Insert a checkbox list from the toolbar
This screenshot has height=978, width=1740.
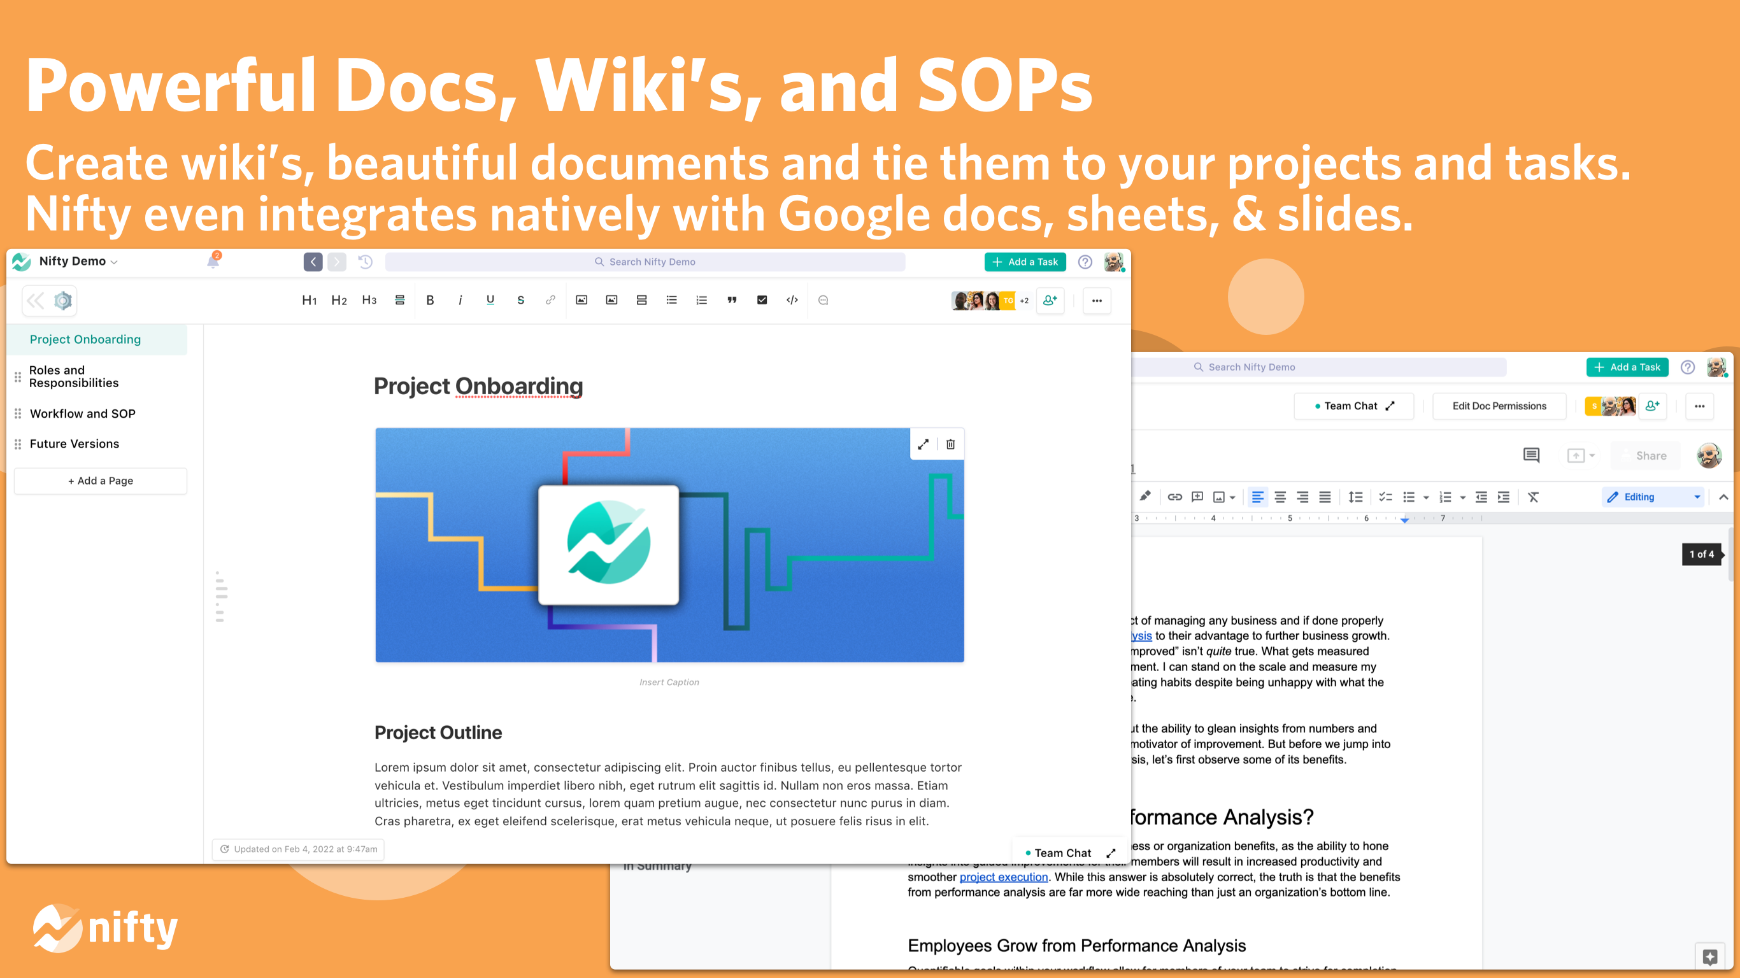pyautogui.click(x=762, y=301)
